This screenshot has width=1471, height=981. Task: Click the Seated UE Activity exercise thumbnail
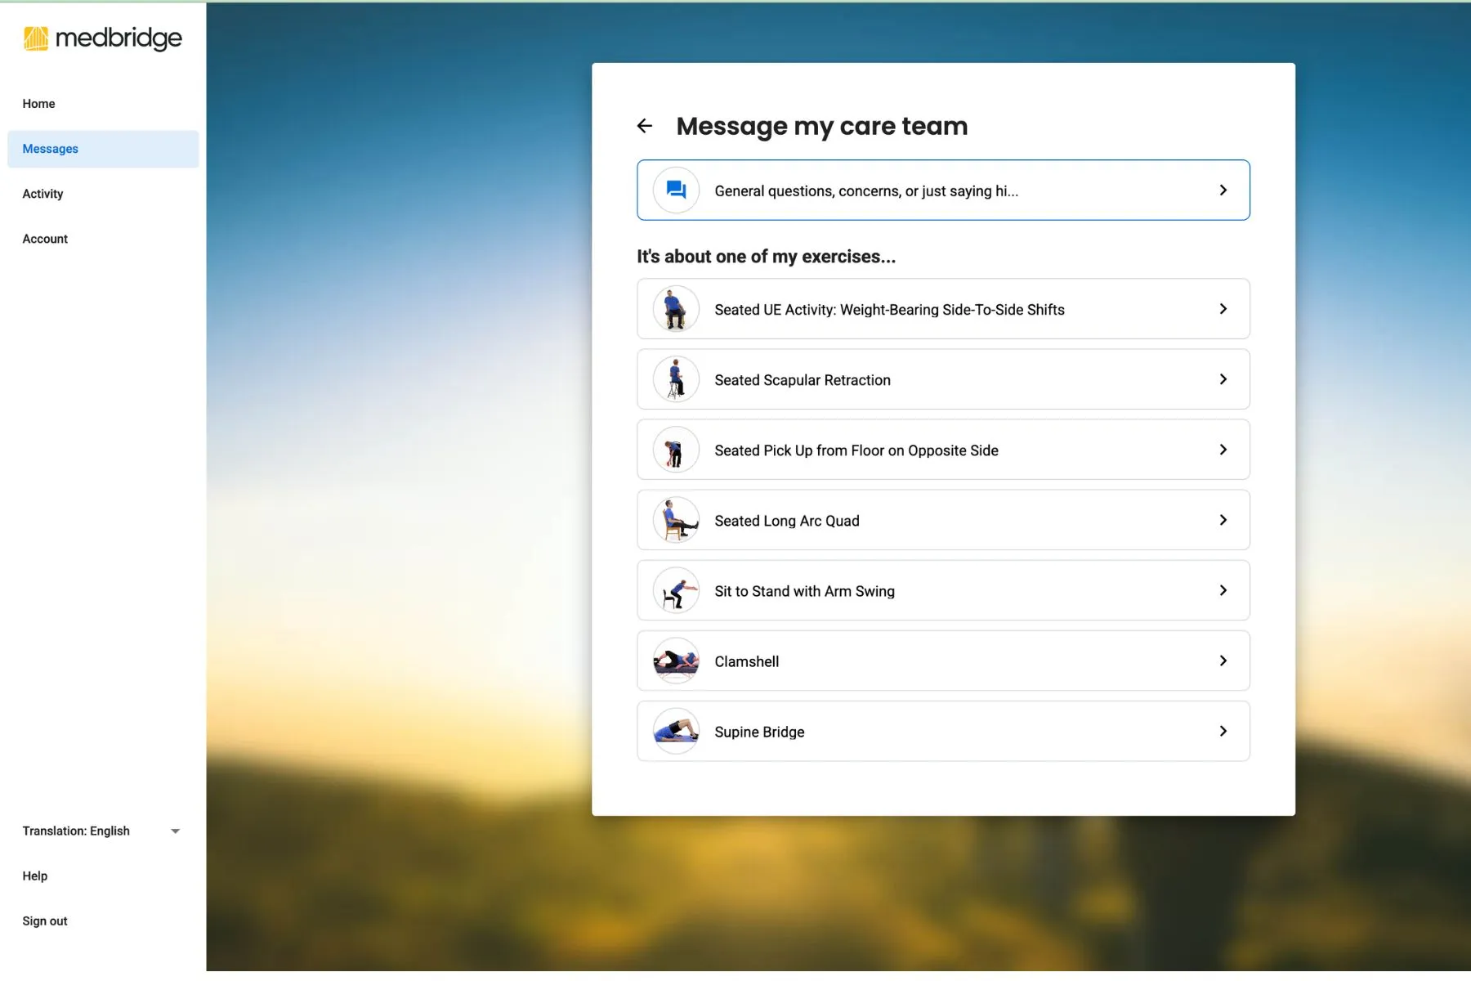(x=676, y=309)
